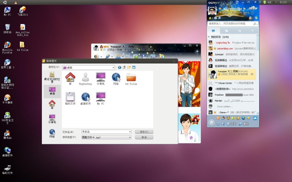Click the QQ cloud app icon

[255, 118]
